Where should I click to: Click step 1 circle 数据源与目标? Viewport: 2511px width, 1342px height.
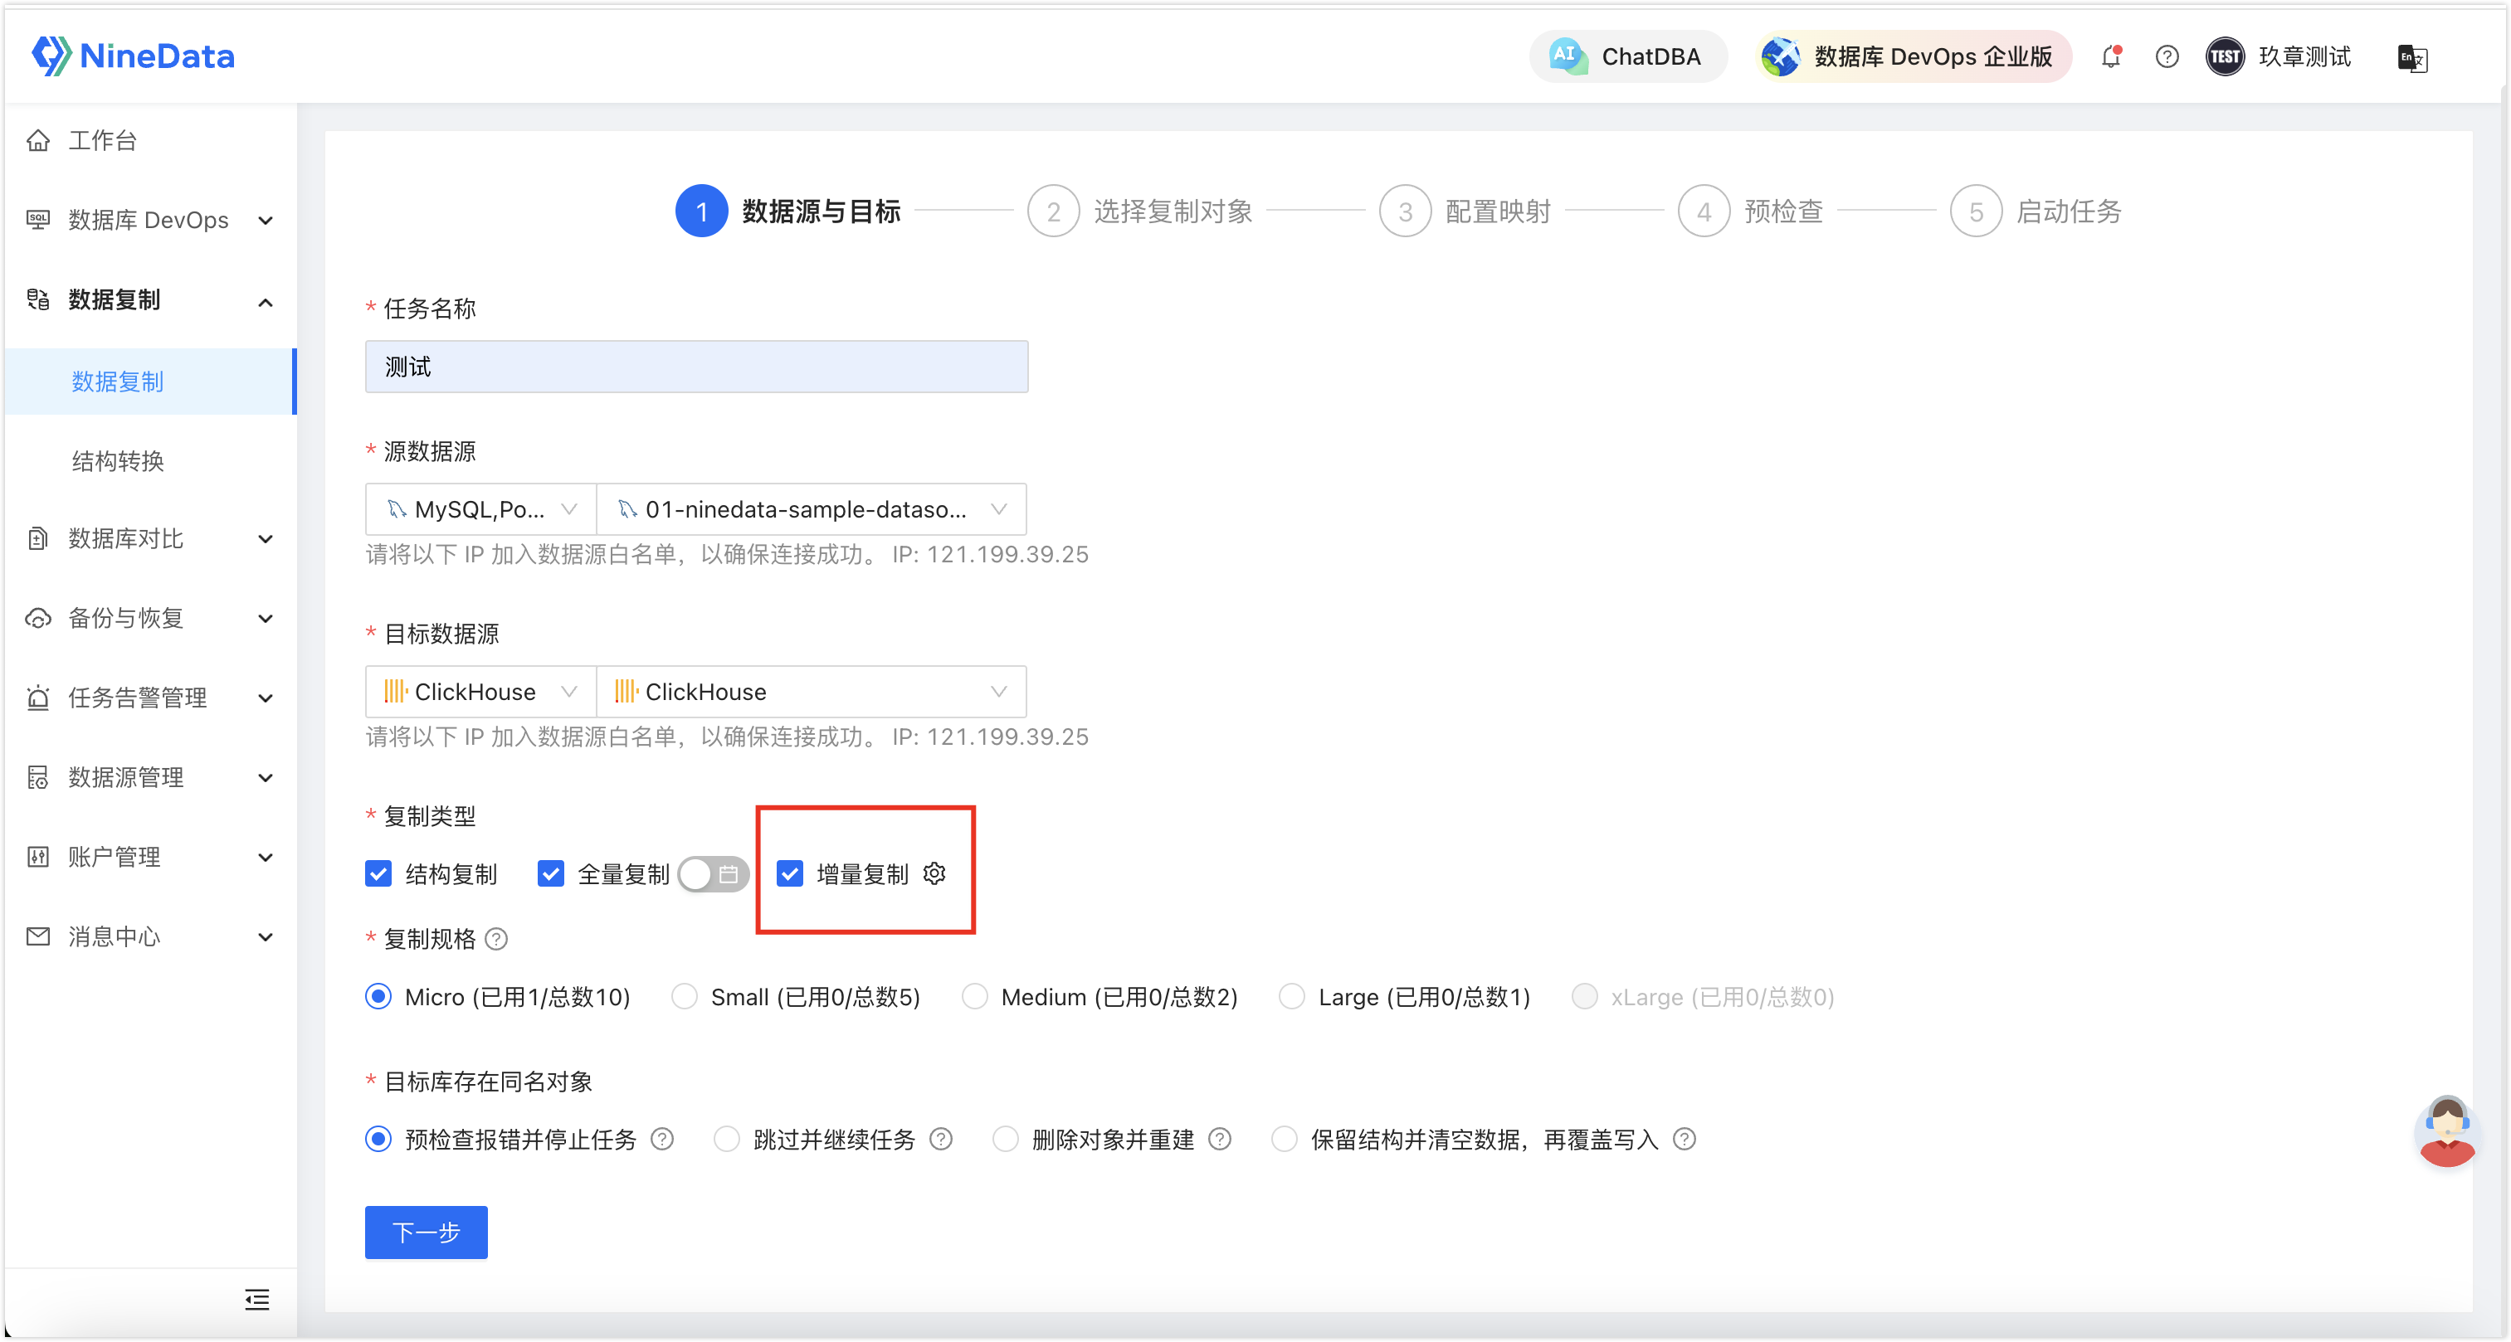[701, 211]
